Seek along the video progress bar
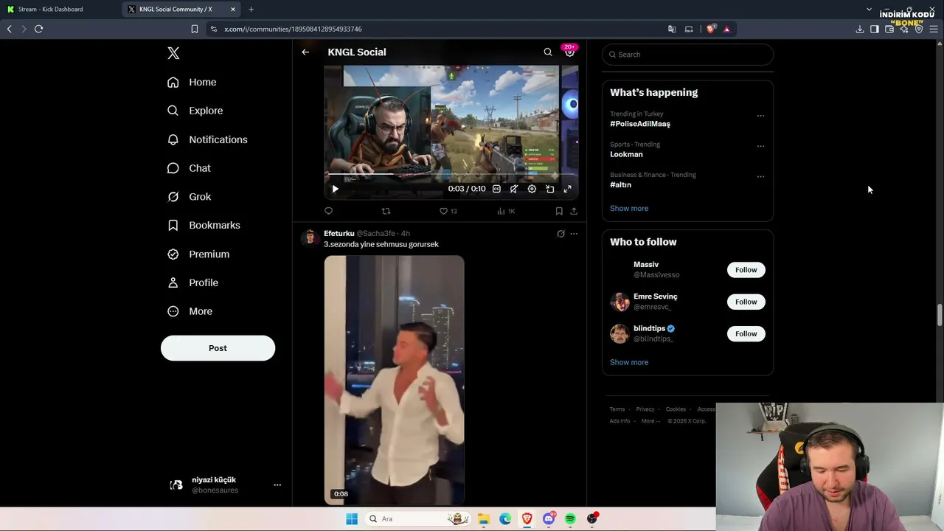The height and width of the screenshot is (531, 944). click(451, 174)
